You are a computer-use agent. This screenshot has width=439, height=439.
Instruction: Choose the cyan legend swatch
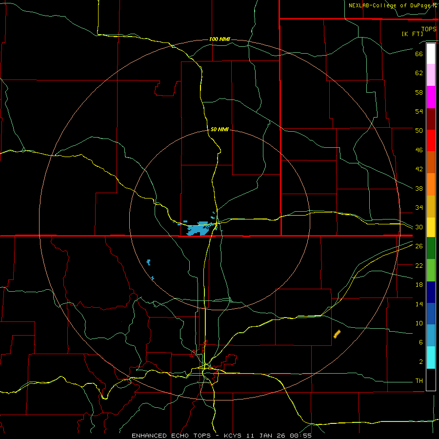[x=431, y=358]
